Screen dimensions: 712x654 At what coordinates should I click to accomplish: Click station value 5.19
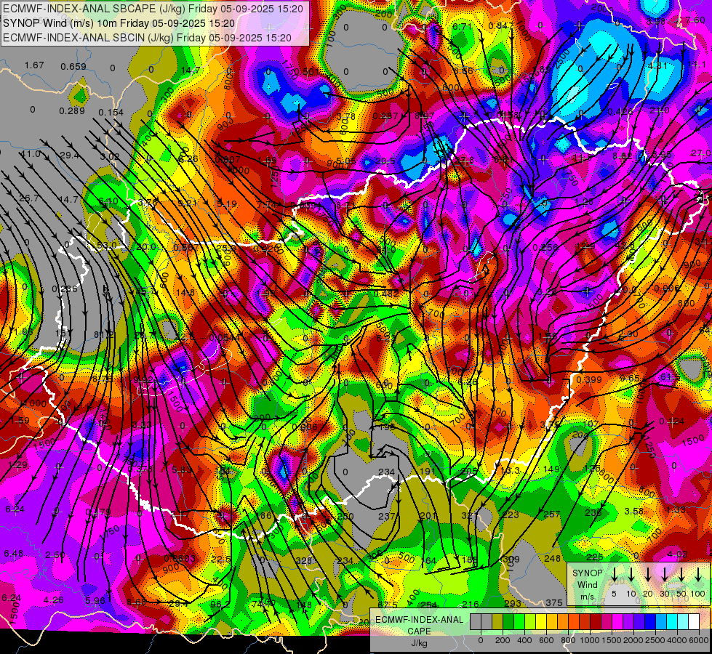pyautogui.click(x=227, y=204)
